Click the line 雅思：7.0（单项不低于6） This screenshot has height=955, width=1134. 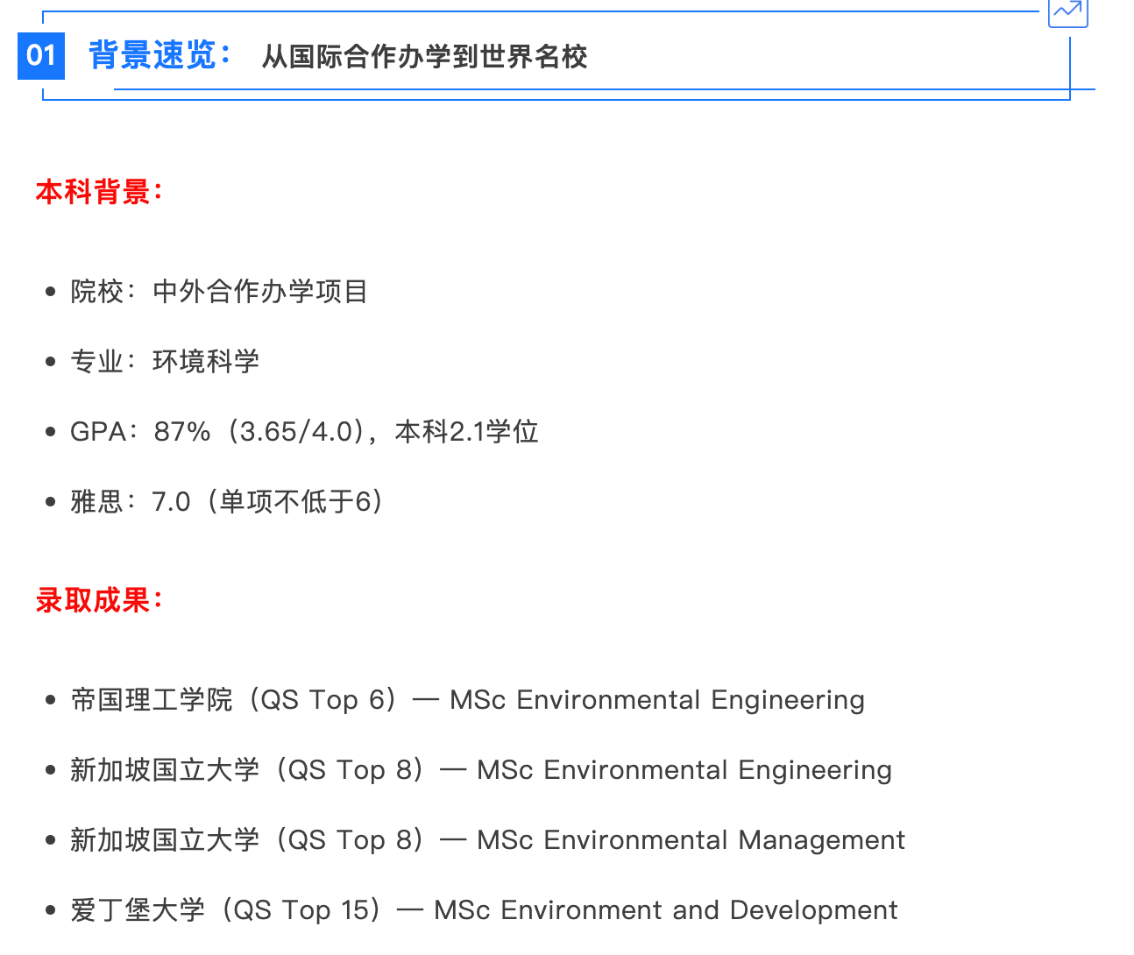coord(227,501)
